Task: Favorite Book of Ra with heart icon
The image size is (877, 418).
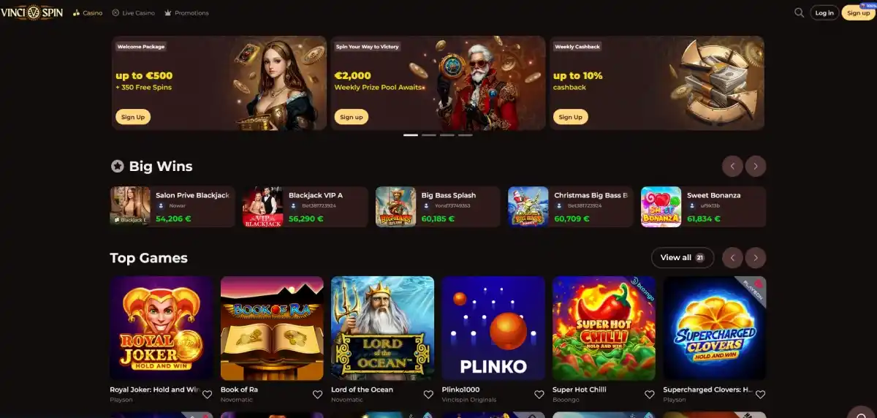Action: tap(317, 395)
